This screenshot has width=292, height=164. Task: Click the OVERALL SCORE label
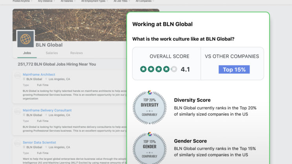(170, 56)
